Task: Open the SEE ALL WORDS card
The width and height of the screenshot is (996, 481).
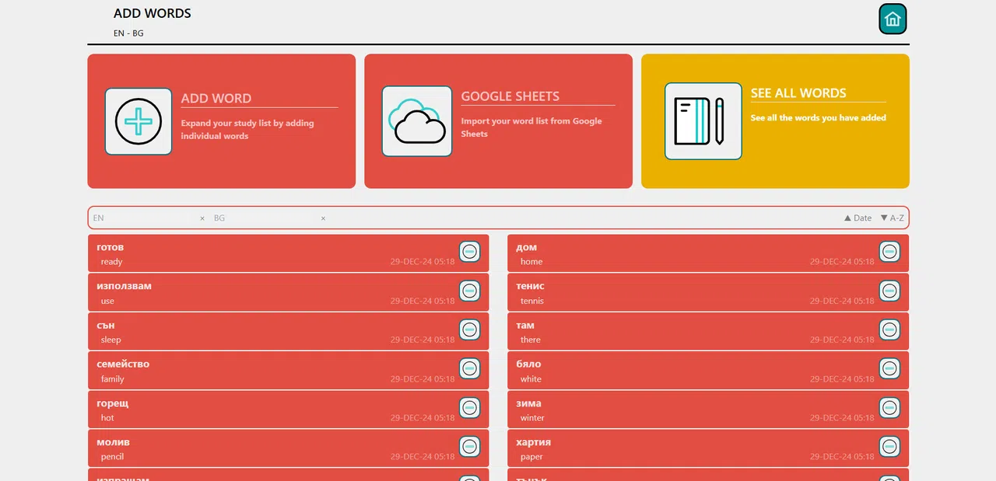Action: 775,121
